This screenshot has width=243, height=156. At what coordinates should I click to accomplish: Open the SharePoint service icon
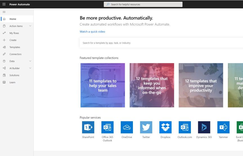[x=88, y=127]
